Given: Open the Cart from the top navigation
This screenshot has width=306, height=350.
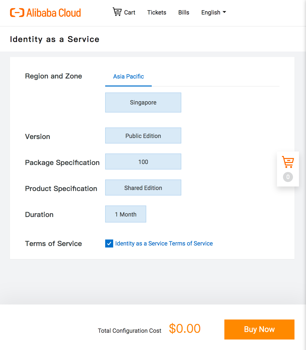Looking at the screenshot, I should [124, 12].
